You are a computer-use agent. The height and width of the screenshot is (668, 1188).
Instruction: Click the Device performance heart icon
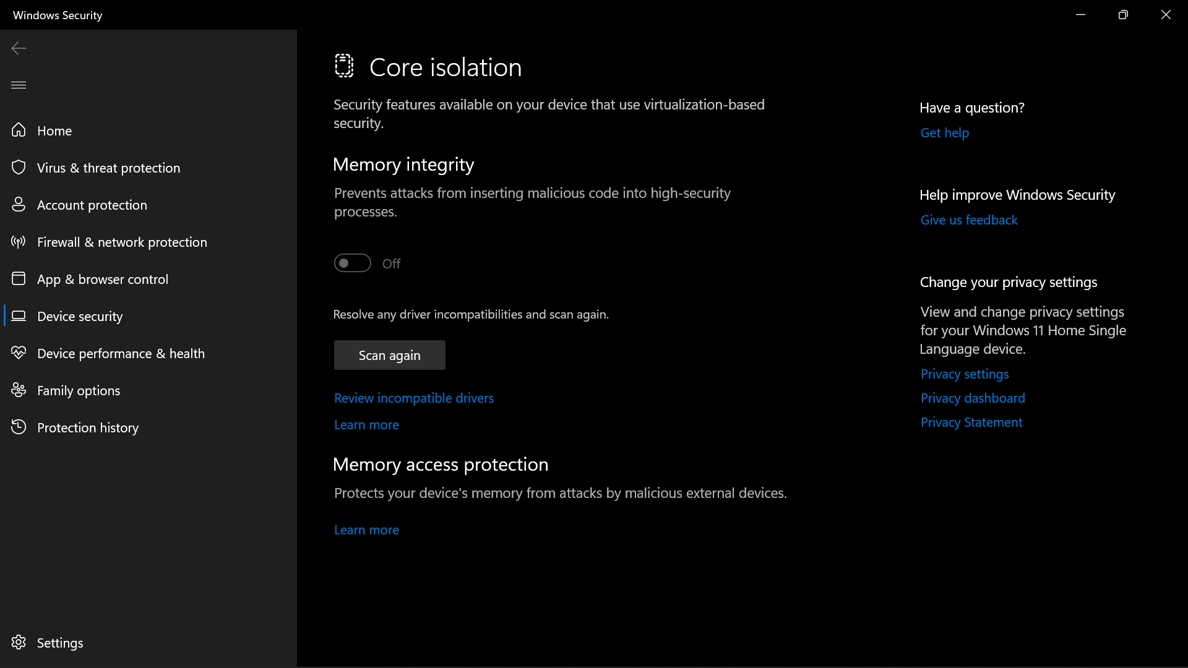tap(19, 353)
